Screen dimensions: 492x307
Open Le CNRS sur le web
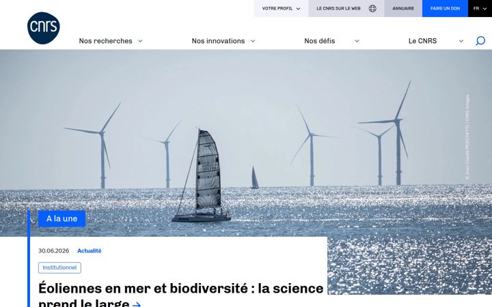pyautogui.click(x=338, y=8)
